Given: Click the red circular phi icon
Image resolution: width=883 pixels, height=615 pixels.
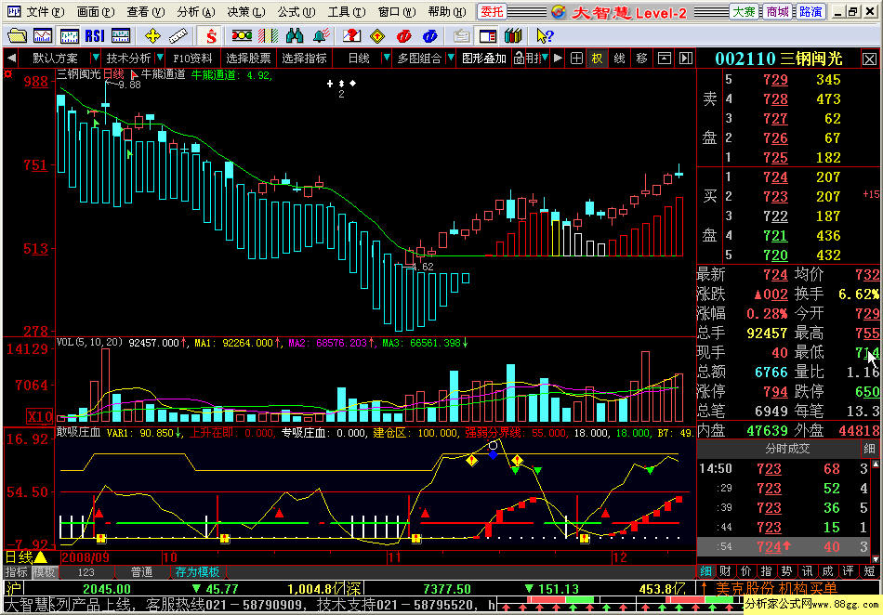Looking at the screenshot, I should [x=403, y=36].
